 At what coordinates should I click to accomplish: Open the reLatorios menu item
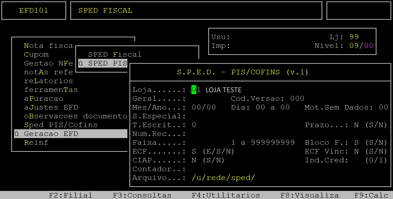point(48,81)
